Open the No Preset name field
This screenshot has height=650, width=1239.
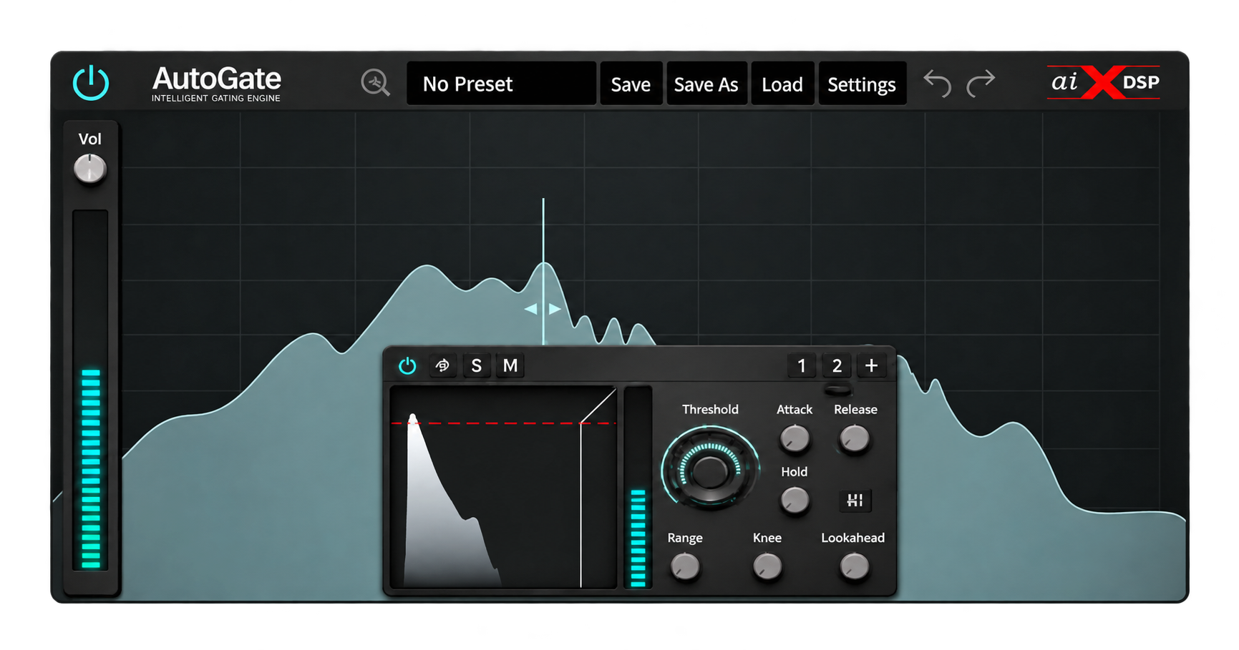coord(501,84)
